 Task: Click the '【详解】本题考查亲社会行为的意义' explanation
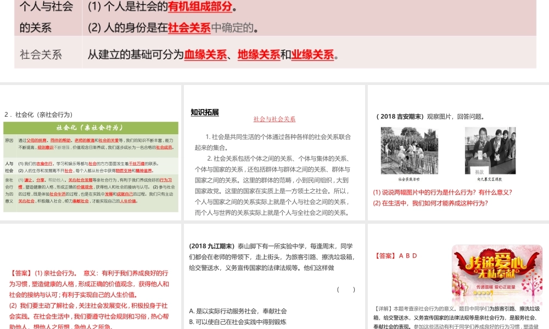[457, 317]
